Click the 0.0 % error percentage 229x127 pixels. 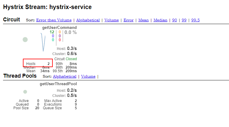click(x=71, y=33)
